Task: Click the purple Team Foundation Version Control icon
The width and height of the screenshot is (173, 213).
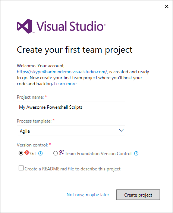Action: coord(62,152)
